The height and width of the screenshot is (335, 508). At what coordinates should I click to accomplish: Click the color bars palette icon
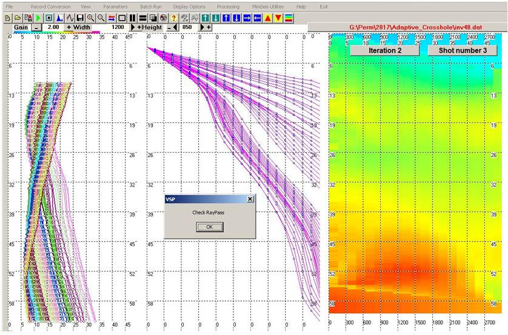coord(289,18)
